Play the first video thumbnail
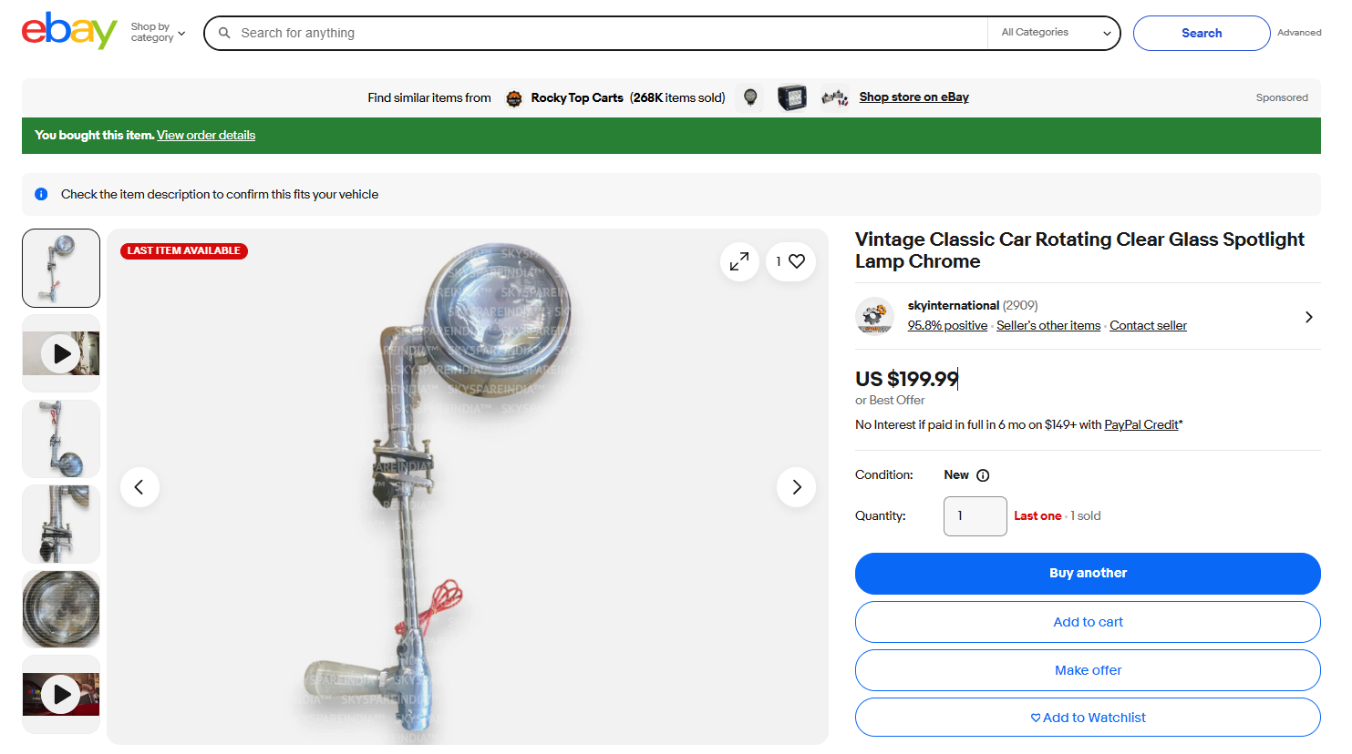 coord(61,353)
